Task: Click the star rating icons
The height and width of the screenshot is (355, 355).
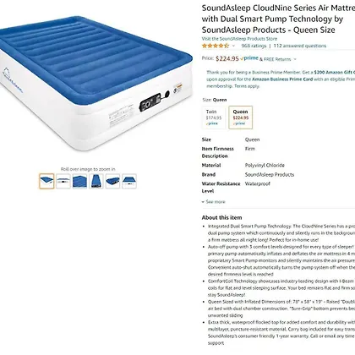Action: (x=216, y=46)
